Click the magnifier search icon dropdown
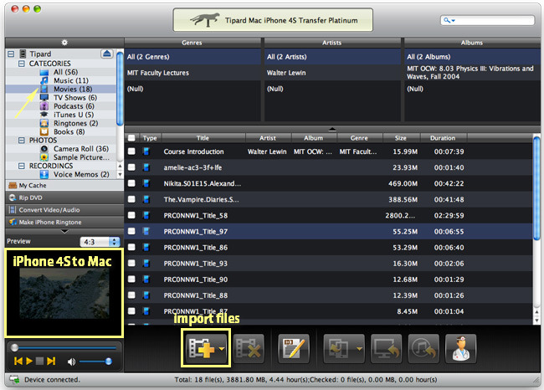Image resolution: width=544 pixels, height=390 pixels. pyautogui.click(x=449, y=20)
